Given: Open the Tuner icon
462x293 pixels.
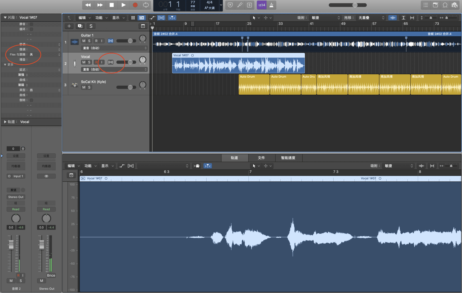Looking at the screenshot, I should (240, 5).
